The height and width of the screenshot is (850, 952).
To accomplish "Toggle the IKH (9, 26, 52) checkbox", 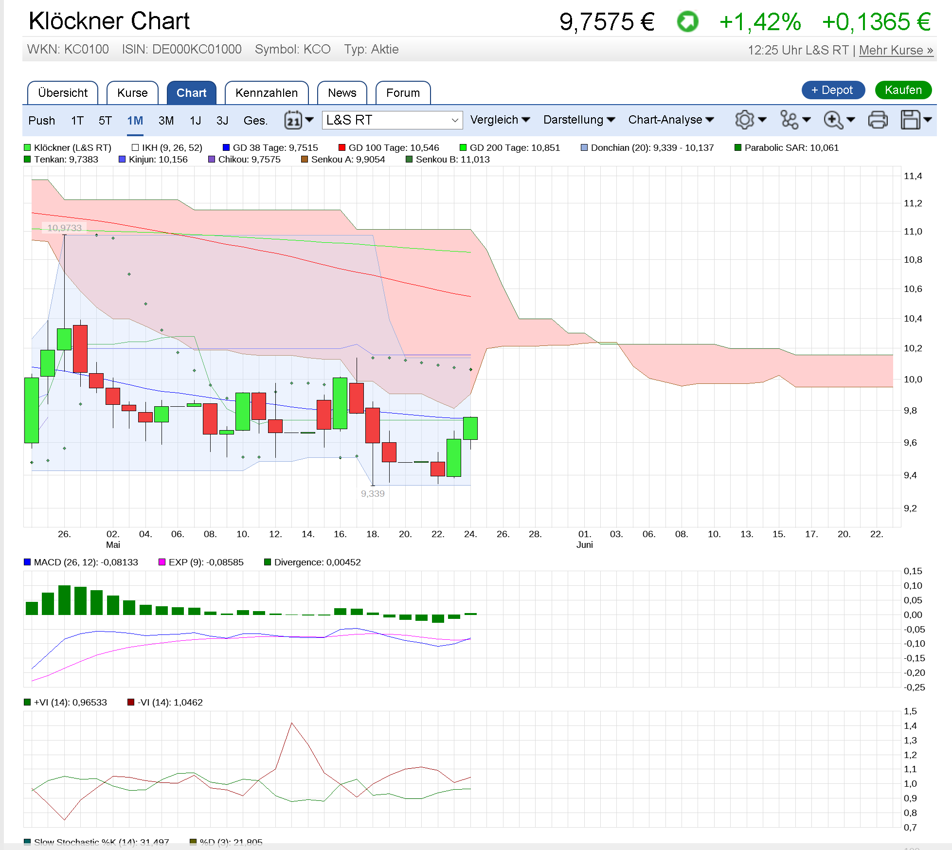I will coord(135,147).
